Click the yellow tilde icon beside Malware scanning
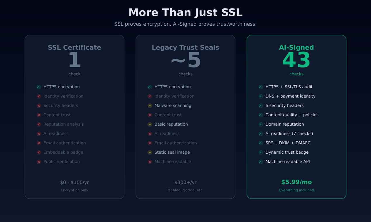Viewport: 371px width, 222px height. click(x=150, y=106)
